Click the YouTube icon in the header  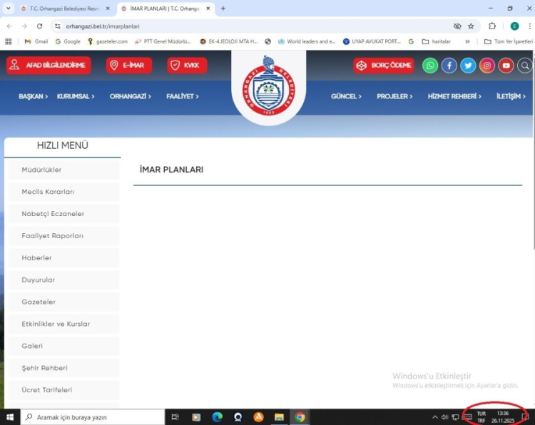(506, 66)
